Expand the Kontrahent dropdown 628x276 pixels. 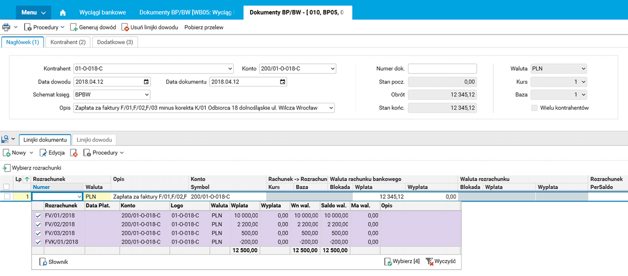pyautogui.click(x=230, y=69)
